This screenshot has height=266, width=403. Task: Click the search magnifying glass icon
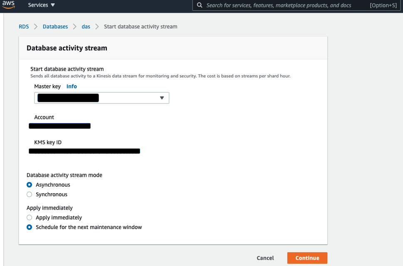click(200, 5)
